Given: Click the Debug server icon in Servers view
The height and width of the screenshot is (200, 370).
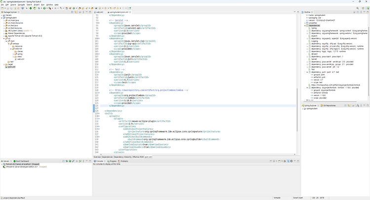Looking at the screenshot, I should (x=67, y=161).
